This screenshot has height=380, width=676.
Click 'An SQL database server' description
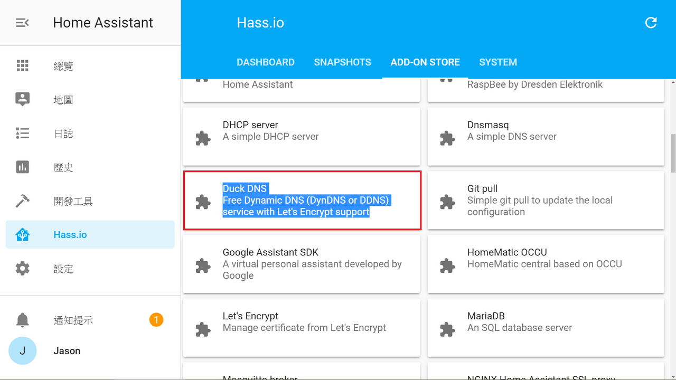tap(520, 328)
